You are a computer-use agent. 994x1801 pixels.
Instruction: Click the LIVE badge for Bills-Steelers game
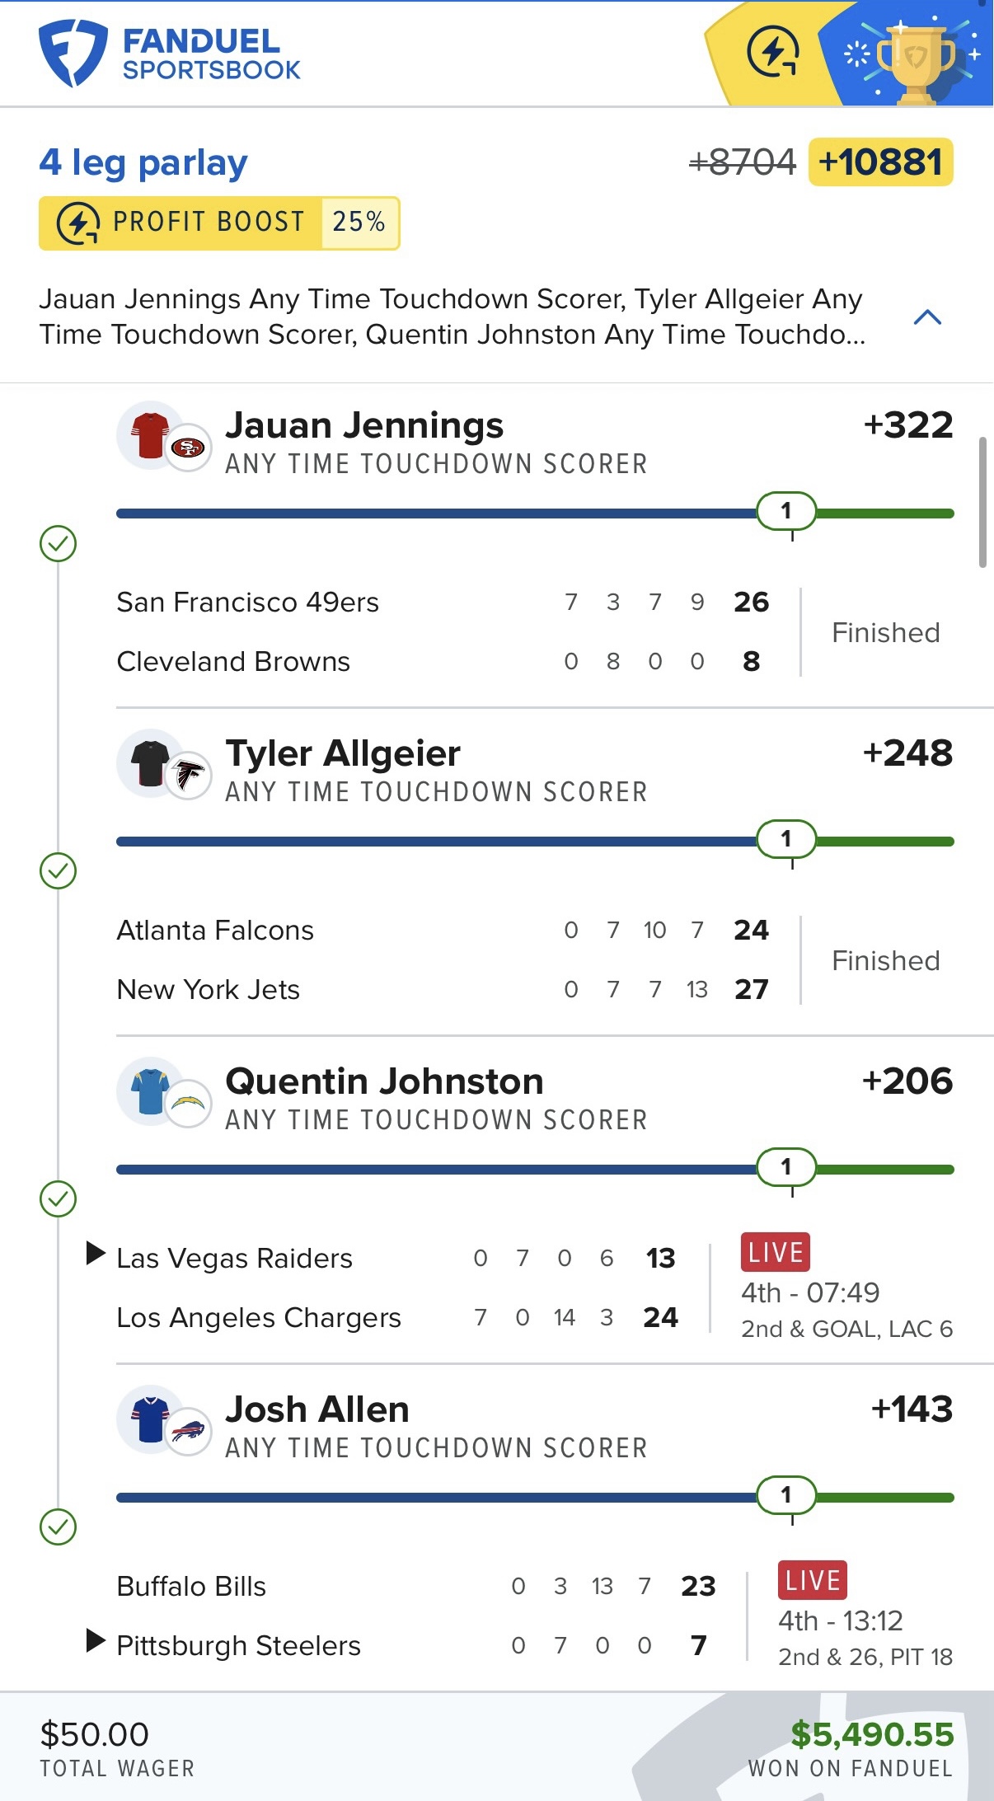(812, 1580)
